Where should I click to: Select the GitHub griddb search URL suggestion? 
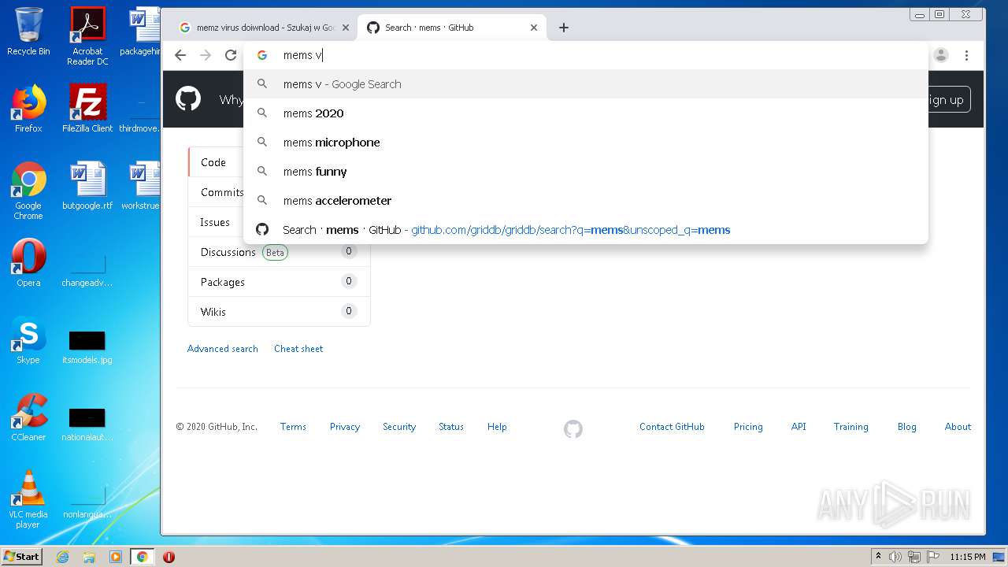click(x=586, y=230)
